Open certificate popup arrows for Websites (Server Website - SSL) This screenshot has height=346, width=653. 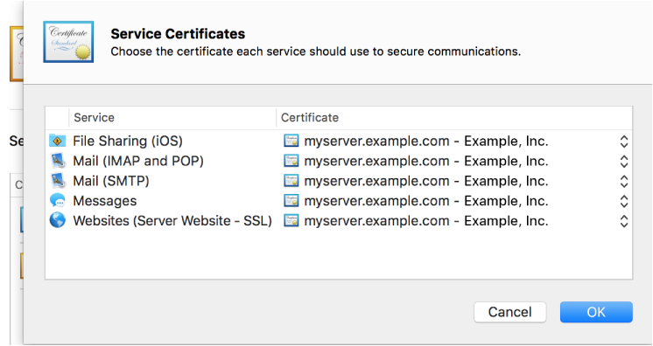point(623,221)
